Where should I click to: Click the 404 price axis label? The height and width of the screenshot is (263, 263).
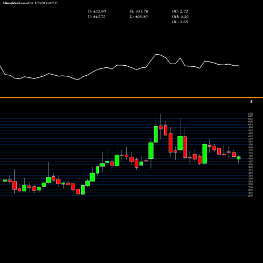[251, 164]
